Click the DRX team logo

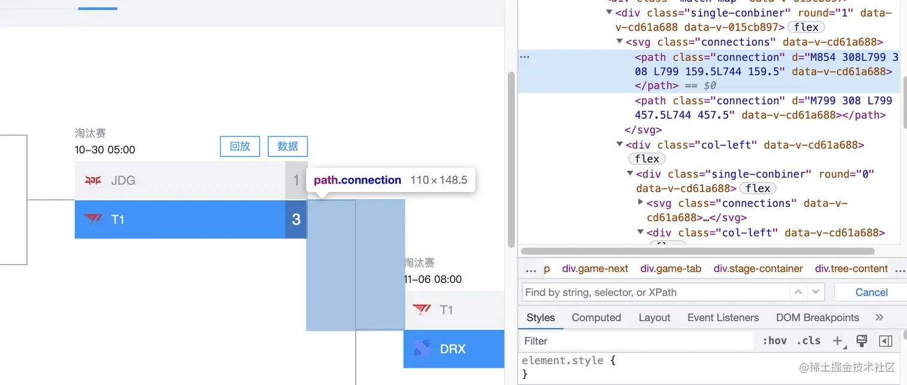pyautogui.click(x=422, y=348)
